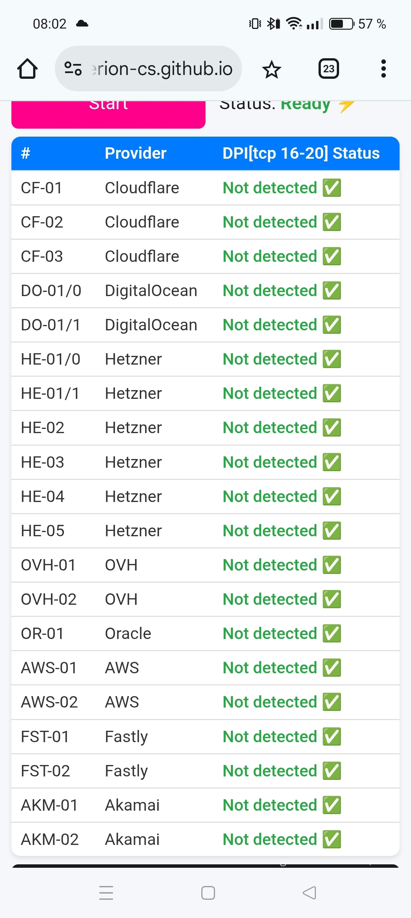Open the tab switcher showing 23 tabs
411x918 pixels.
click(328, 69)
